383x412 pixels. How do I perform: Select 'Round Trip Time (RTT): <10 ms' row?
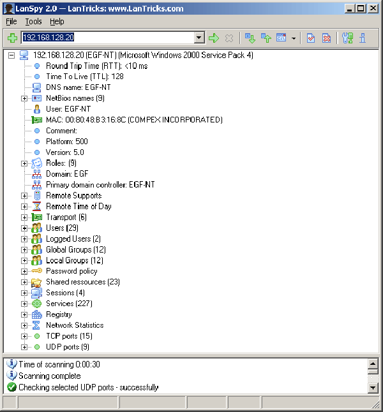(x=97, y=66)
